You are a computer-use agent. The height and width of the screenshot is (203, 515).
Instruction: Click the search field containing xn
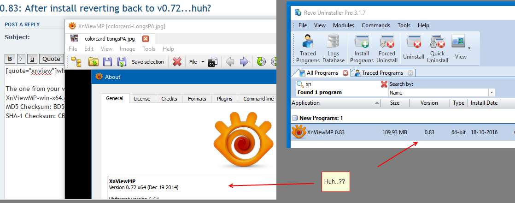[342, 84]
